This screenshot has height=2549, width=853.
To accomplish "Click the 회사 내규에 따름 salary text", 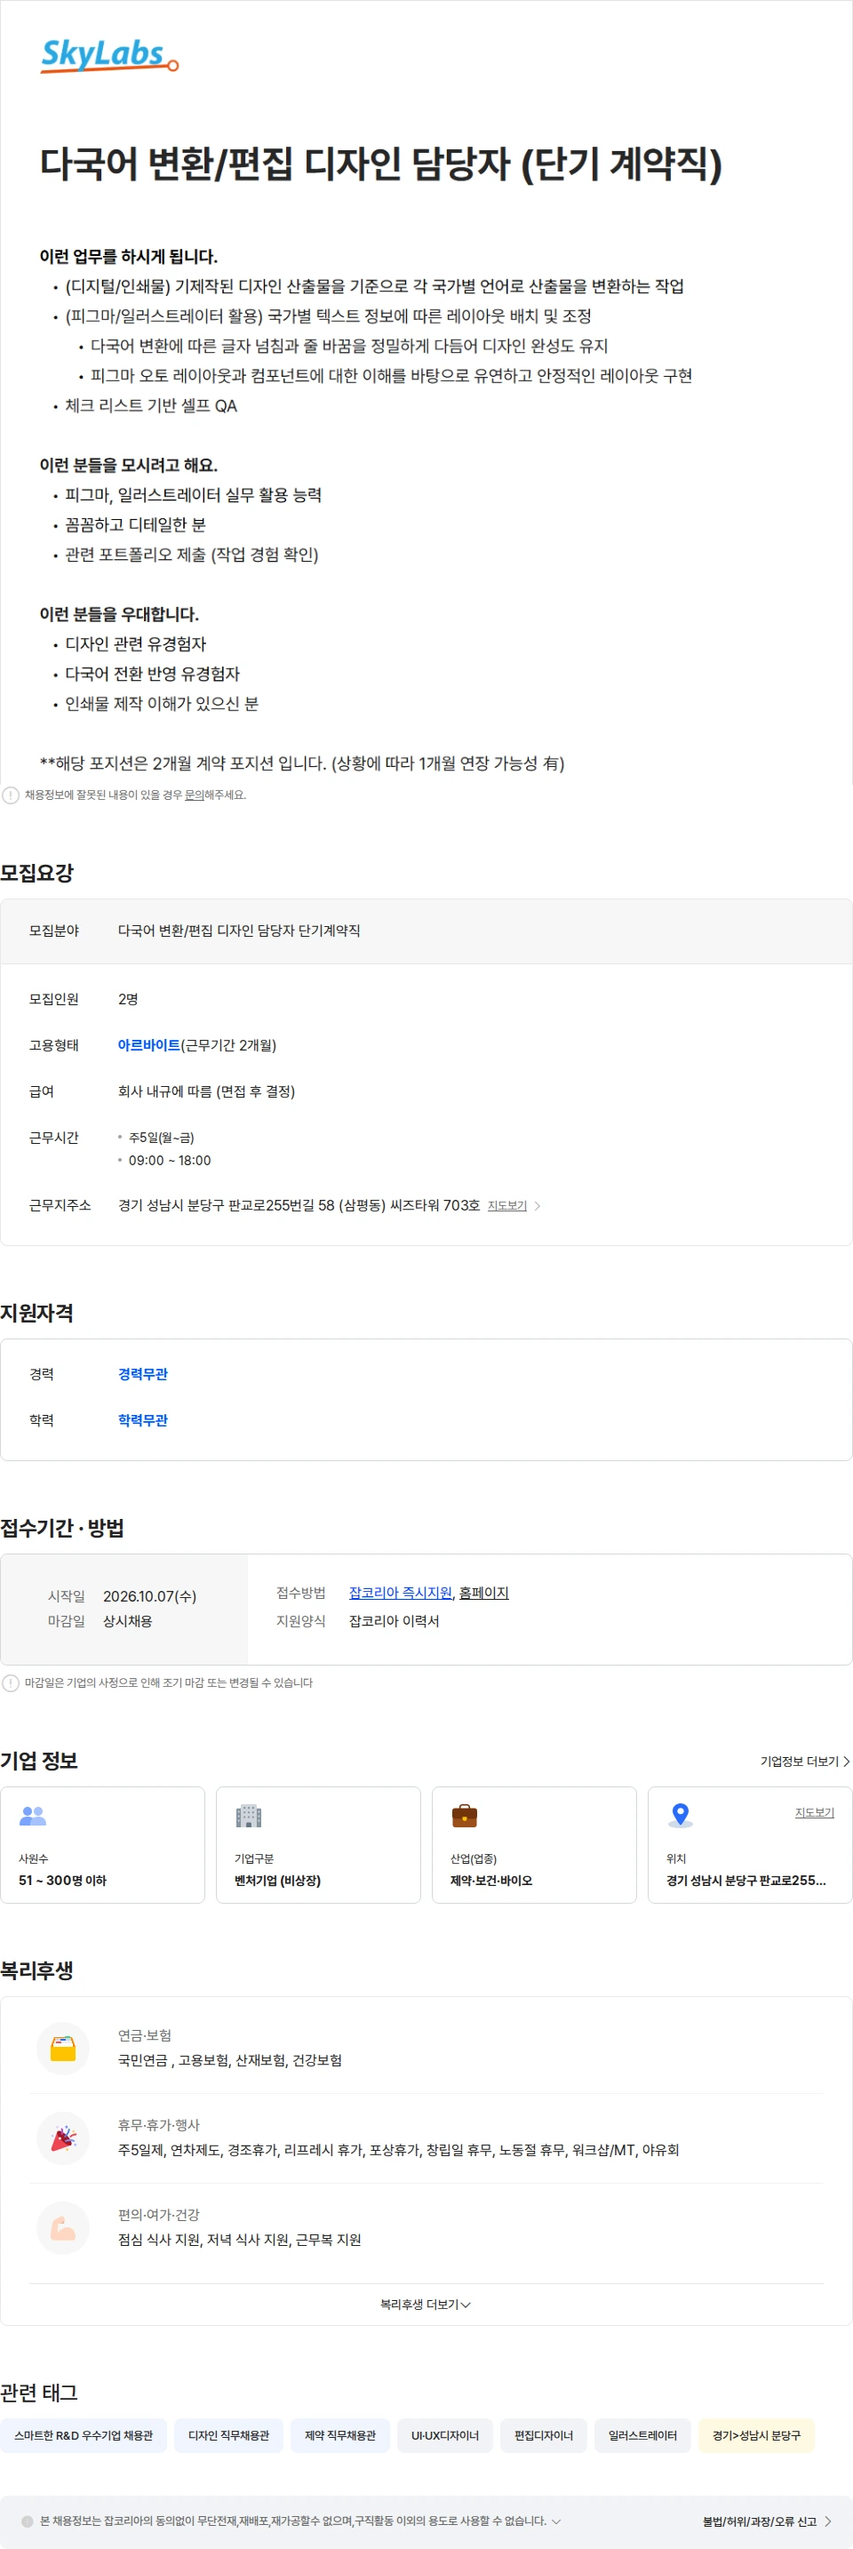I will [x=206, y=1091].
